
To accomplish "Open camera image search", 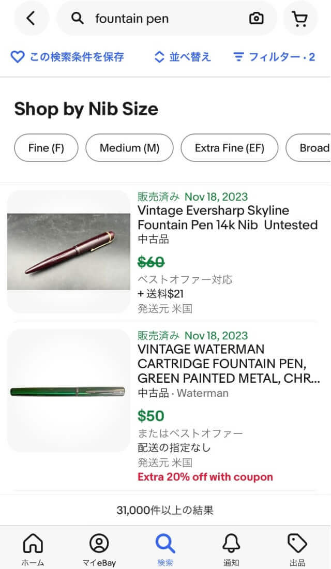I will coord(256,19).
